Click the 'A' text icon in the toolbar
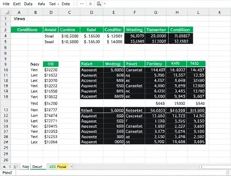The width and height of the screenshot is (231, 176). tap(90, 4)
